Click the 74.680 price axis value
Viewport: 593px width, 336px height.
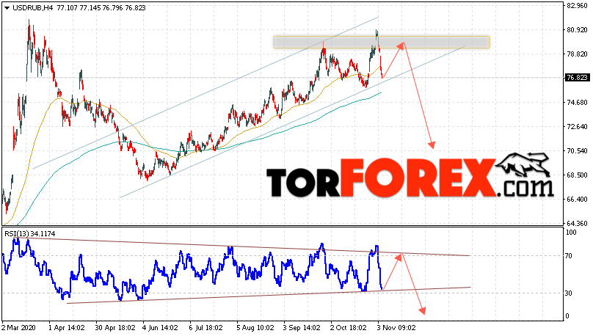click(577, 103)
